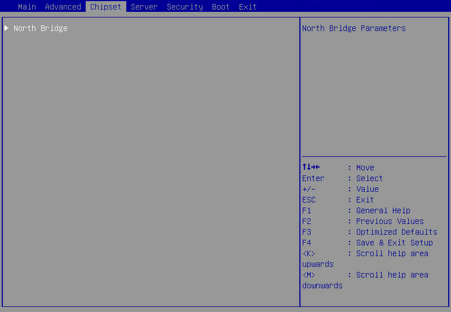This screenshot has height=312, width=451.
Task: Go to the Server tab
Action: pos(144,7)
